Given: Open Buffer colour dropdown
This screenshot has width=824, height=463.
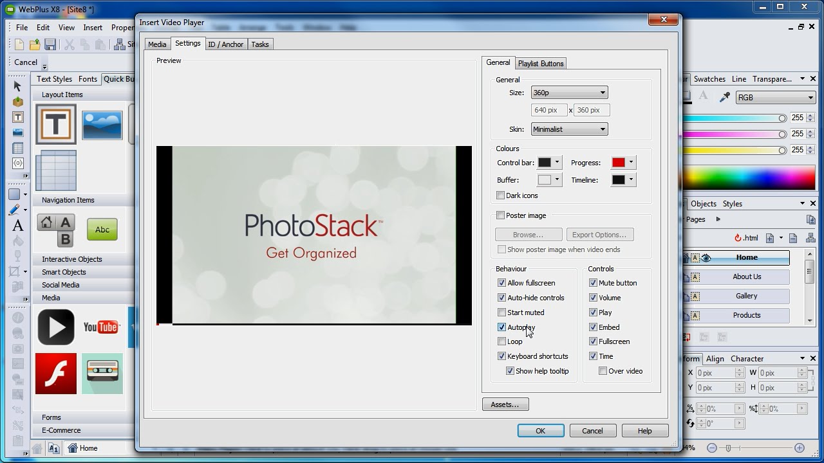Looking at the screenshot, I should pyautogui.click(x=557, y=180).
